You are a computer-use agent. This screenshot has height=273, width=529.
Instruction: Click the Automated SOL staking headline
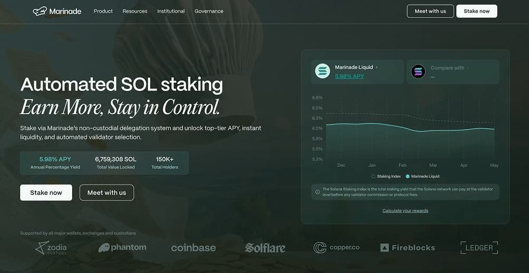[121, 84]
